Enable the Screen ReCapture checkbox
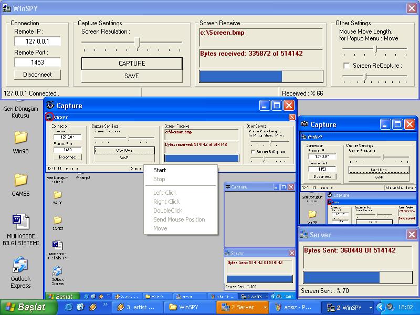 tap(346, 66)
